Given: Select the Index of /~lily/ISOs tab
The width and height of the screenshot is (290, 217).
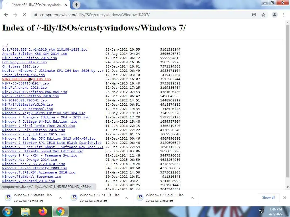Looking at the screenshot, I should point(36,5).
